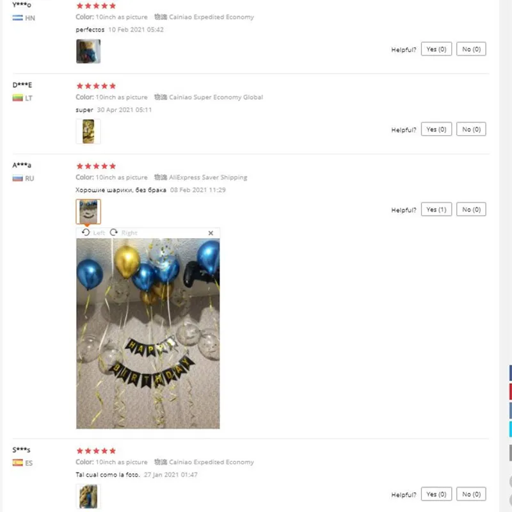
Task: Close the enlarged review photo
Action: [x=211, y=233]
